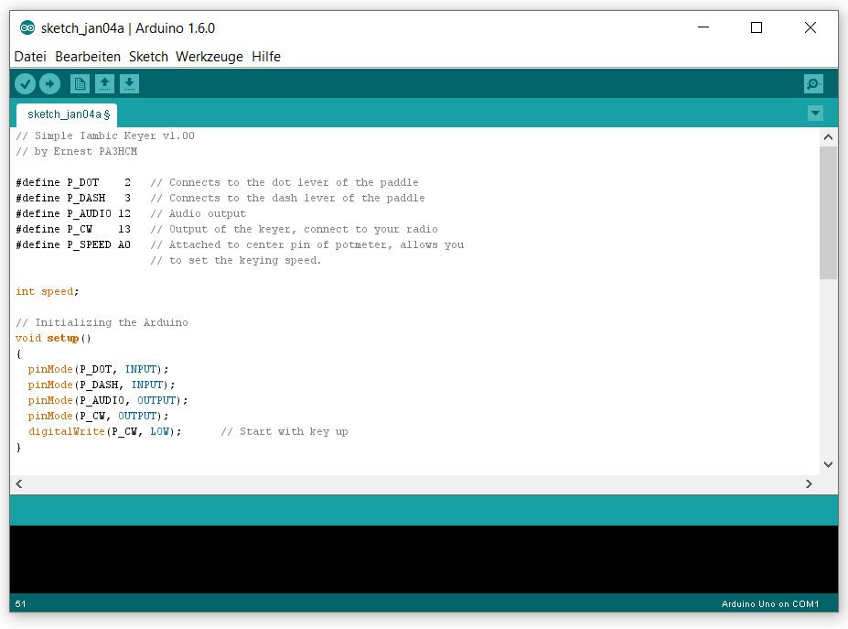Click the line number '51' in status bar
This screenshot has width=848, height=629.
(20, 604)
